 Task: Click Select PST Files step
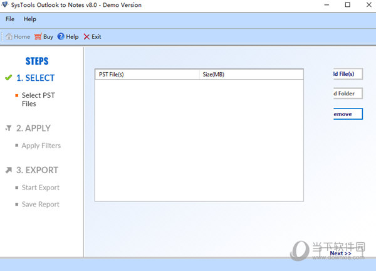tap(38, 99)
